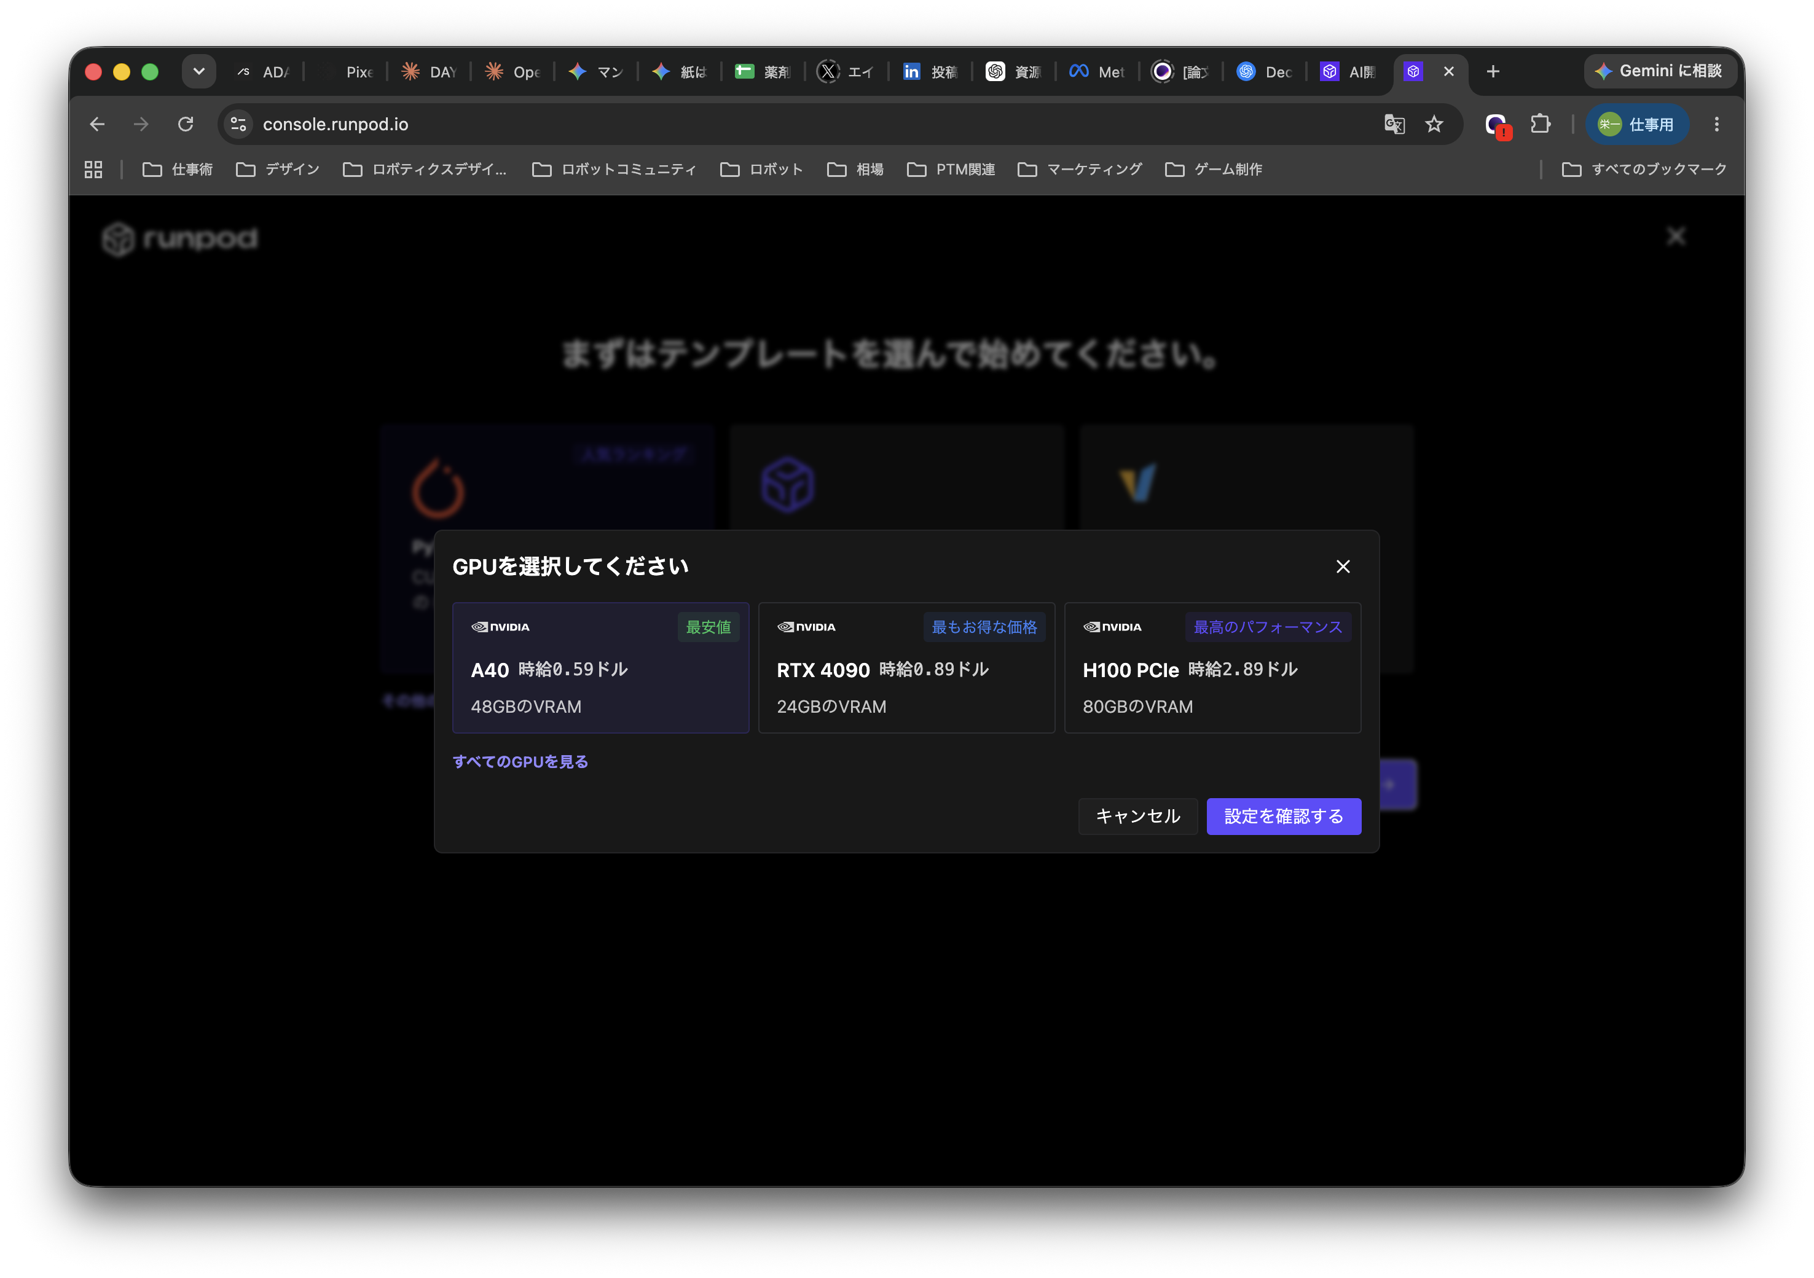This screenshot has width=1814, height=1278.
Task: Go forward in browser history
Action: [141, 124]
